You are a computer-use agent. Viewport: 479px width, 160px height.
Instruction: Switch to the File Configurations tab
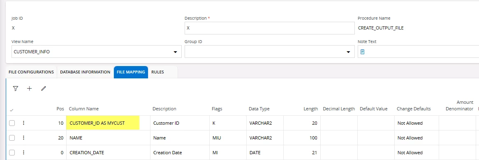31,72
